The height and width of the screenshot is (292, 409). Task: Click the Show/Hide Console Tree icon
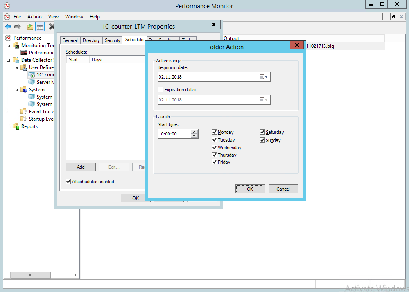click(x=40, y=27)
